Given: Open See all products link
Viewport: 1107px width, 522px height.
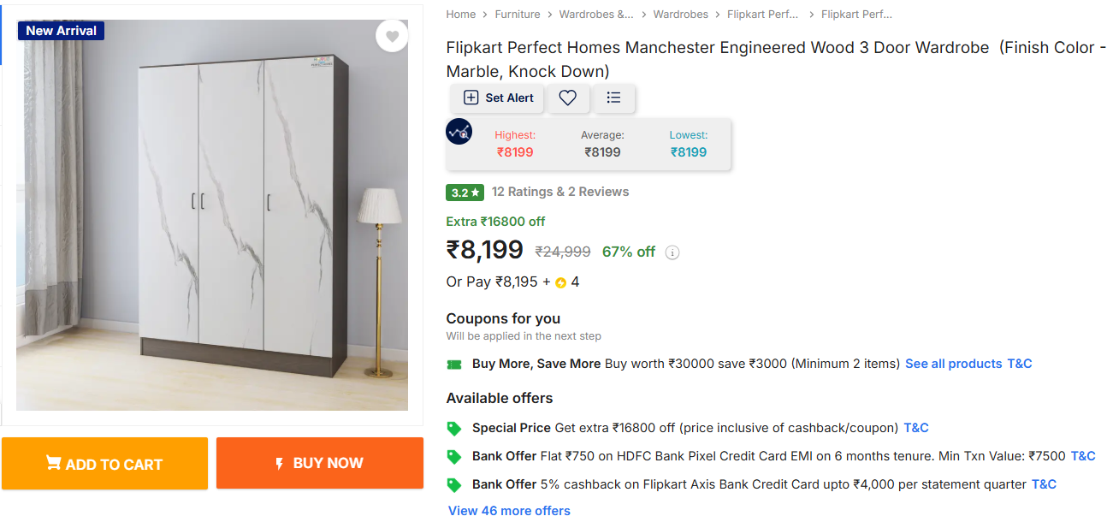Looking at the screenshot, I should 953,364.
